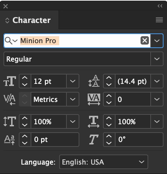Image resolution: width=167 pixels, height=174 pixels.
Task: Click the Regular font style field
Action: tap(77, 59)
